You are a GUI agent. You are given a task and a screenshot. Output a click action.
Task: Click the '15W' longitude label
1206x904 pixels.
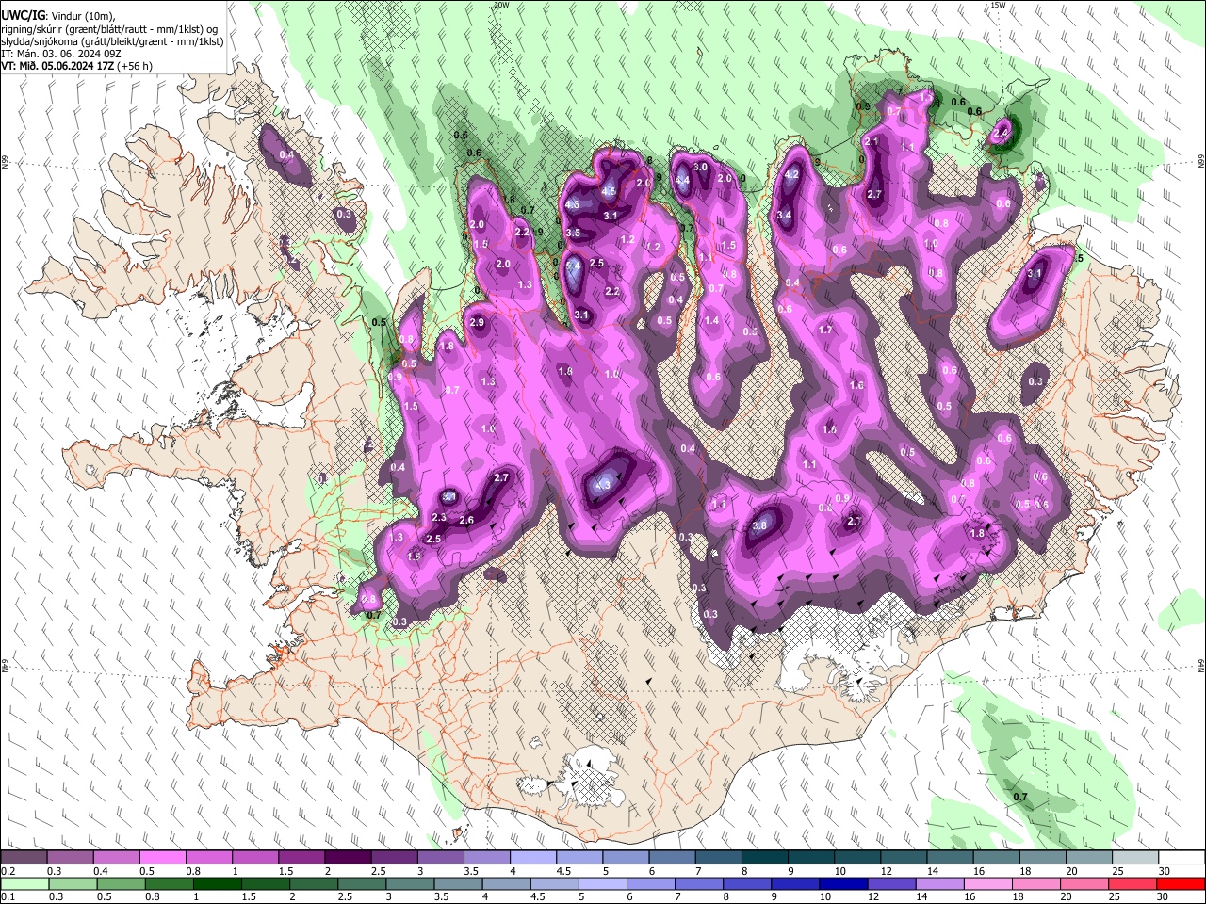(x=998, y=5)
